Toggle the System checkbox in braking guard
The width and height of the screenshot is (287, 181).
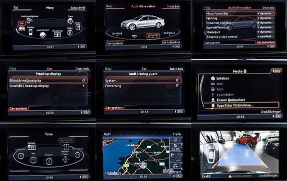(x=177, y=80)
